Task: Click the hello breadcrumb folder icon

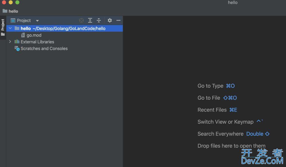Action: click(5, 11)
